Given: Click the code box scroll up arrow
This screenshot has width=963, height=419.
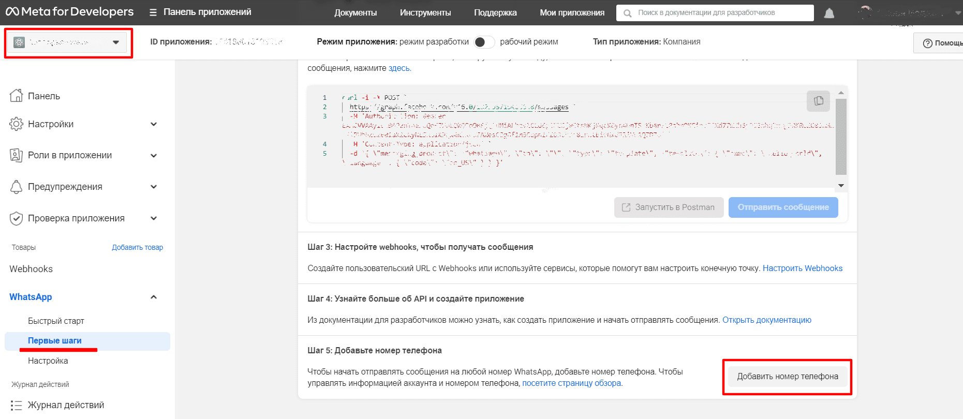Looking at the screenshot, I should click(x=841, y=93).
